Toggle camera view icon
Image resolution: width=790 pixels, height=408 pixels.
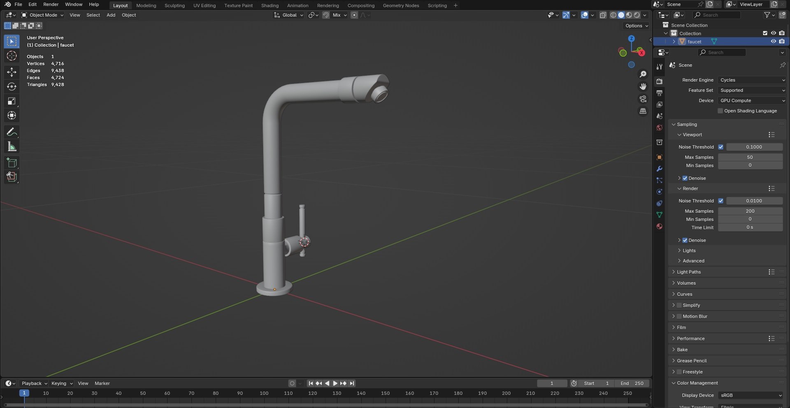pyautogui.click(x=643, y=99)
